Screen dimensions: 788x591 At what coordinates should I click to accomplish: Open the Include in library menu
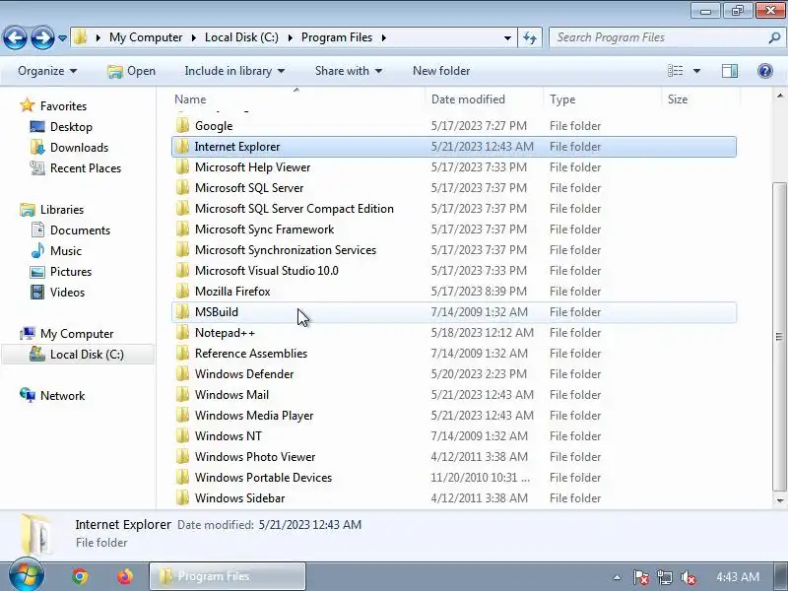click(234, 71)
